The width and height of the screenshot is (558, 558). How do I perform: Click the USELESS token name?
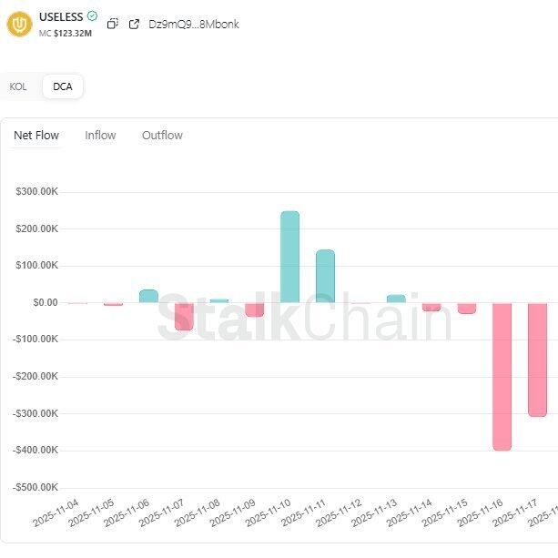pos(61,16)
